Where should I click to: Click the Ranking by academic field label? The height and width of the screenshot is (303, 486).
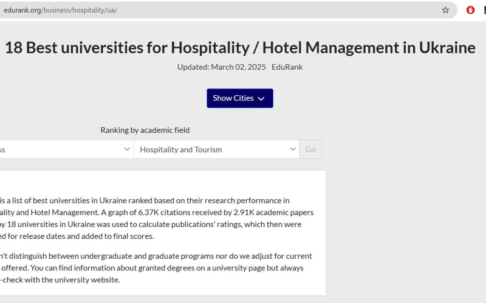[x=145, y=130]
